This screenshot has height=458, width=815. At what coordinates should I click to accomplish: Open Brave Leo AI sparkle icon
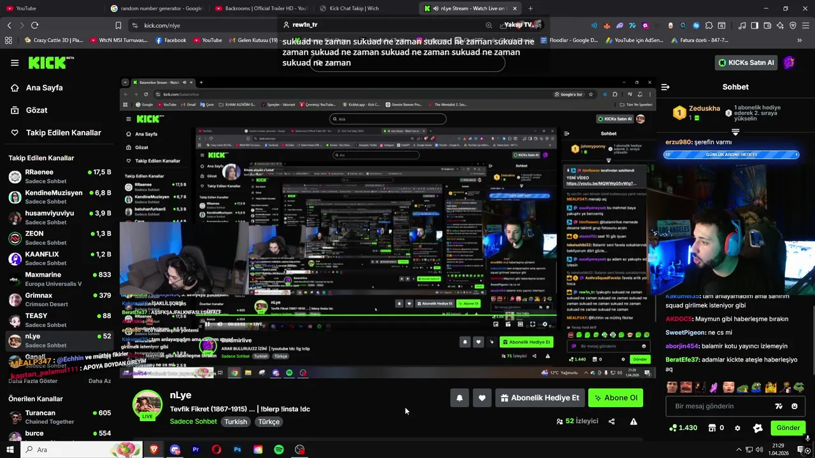tap(780, 25)
